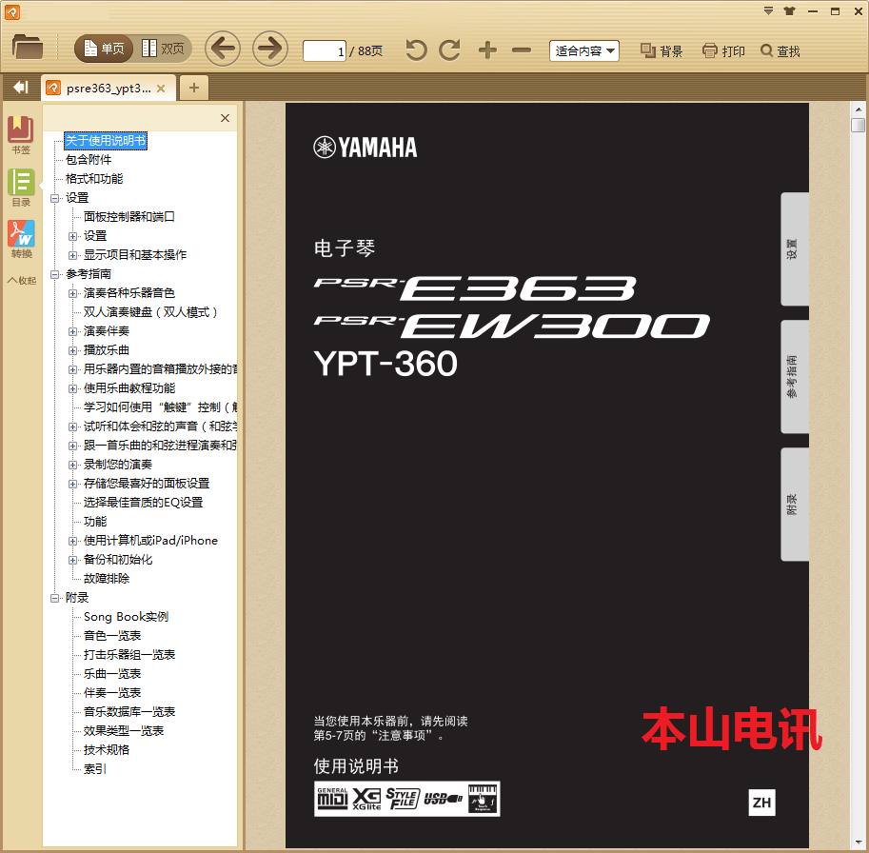Select 关于使用说明书 in the outline
The height and width of the screenshot is (853, 869).
[x=106, y=141]
